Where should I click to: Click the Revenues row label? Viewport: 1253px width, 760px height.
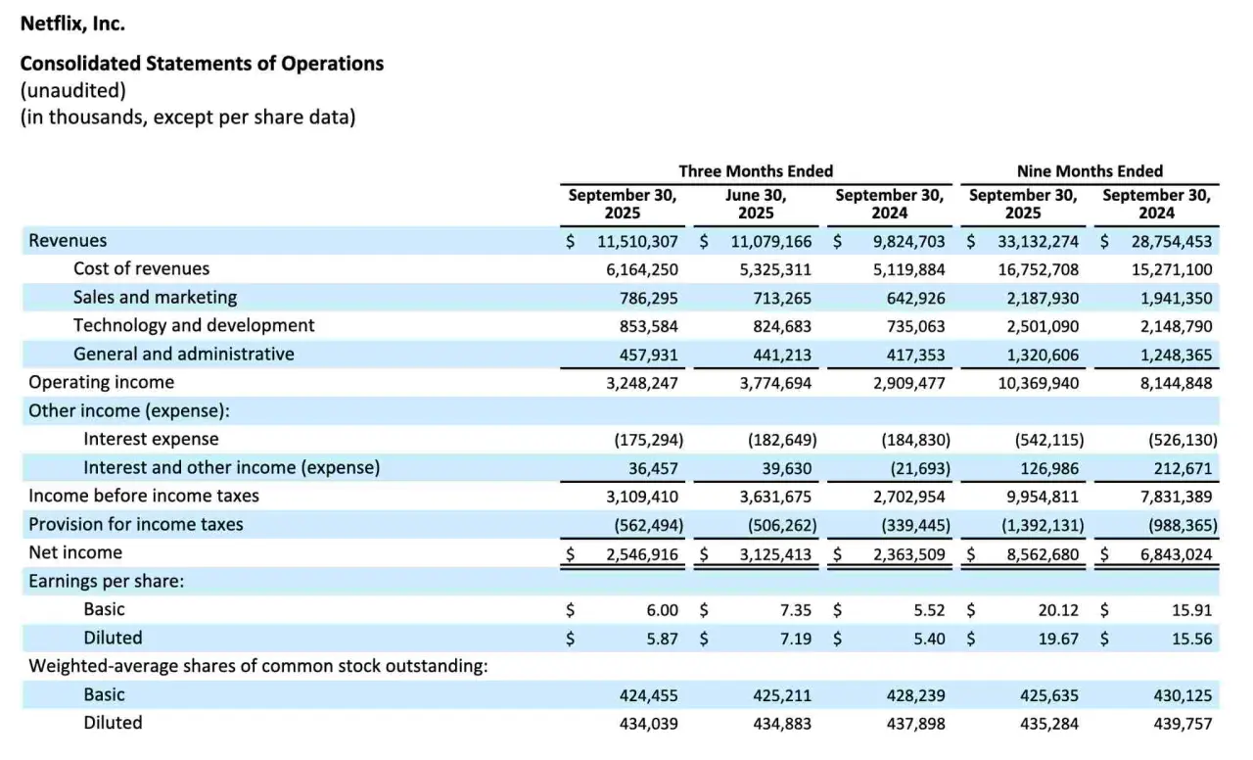point(68,241)
